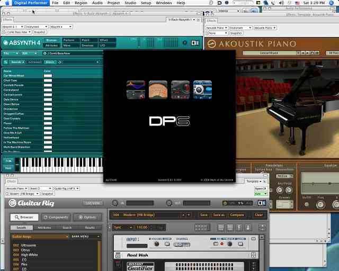Click the Akoustik Piano round logo icon
The height and width of the screenshot is (271, 339).
click(211, 44)
